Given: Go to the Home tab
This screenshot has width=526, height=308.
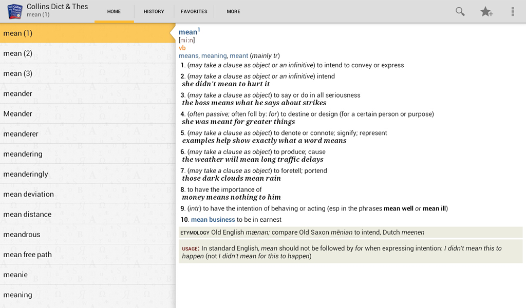Looking at the screenshot, I should coord(114,11).
